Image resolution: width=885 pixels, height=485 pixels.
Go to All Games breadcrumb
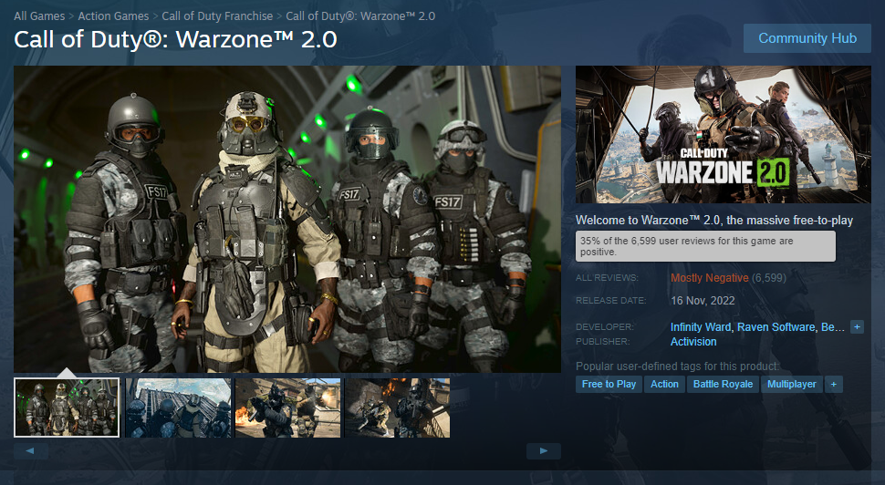pos(39,15)
